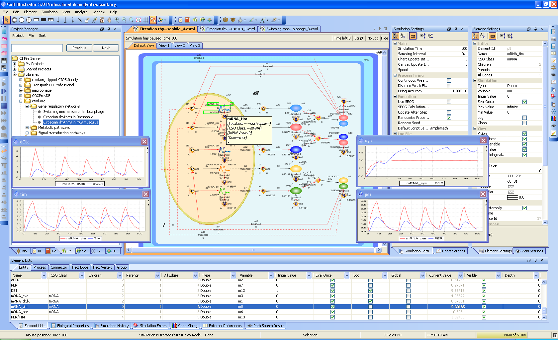Click the canvas horizontal scrollbar thumb
This screenshot has height=340, width=558.
click(x=253, y=250)
